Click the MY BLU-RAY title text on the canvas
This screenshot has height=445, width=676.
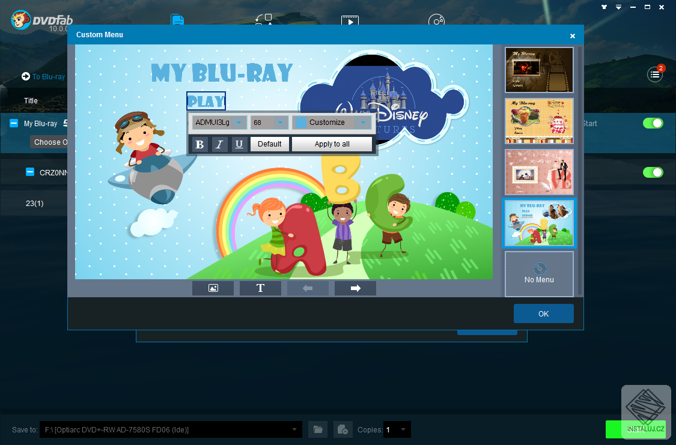[222, 73]
